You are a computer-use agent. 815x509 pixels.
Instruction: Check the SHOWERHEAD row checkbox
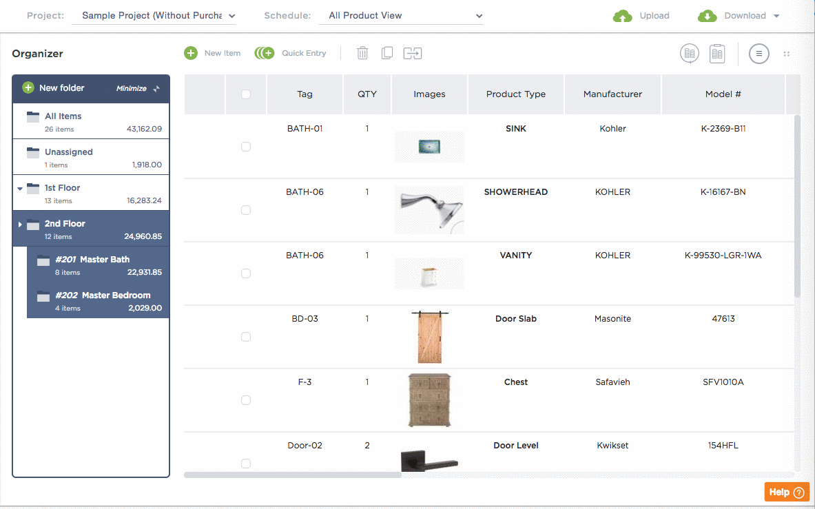(x=246, y=210)
